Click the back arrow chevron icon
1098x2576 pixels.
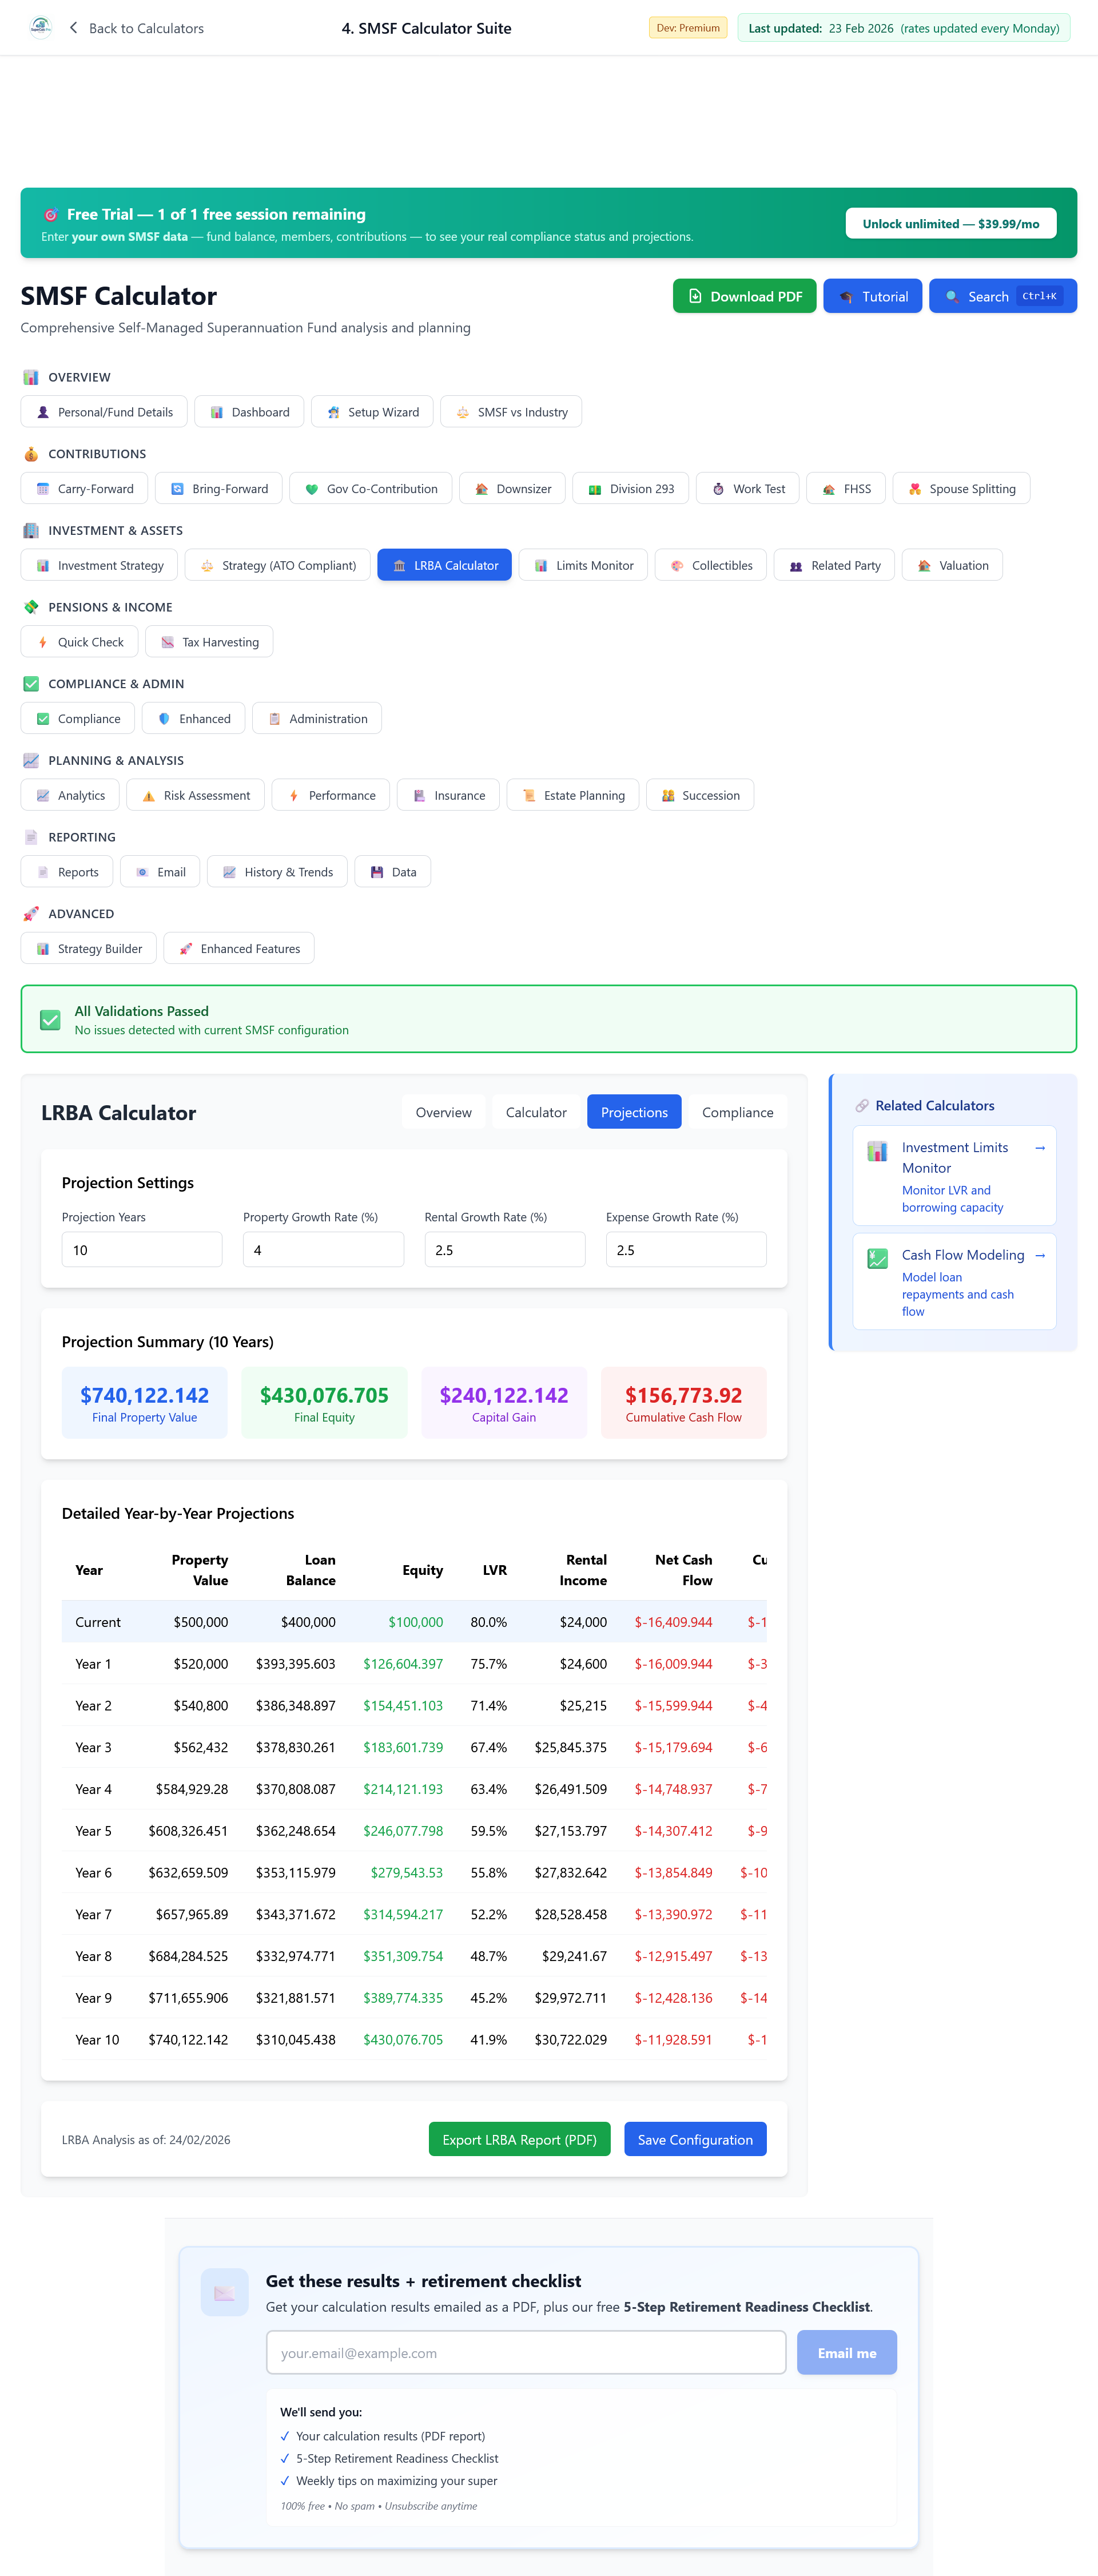73,28
